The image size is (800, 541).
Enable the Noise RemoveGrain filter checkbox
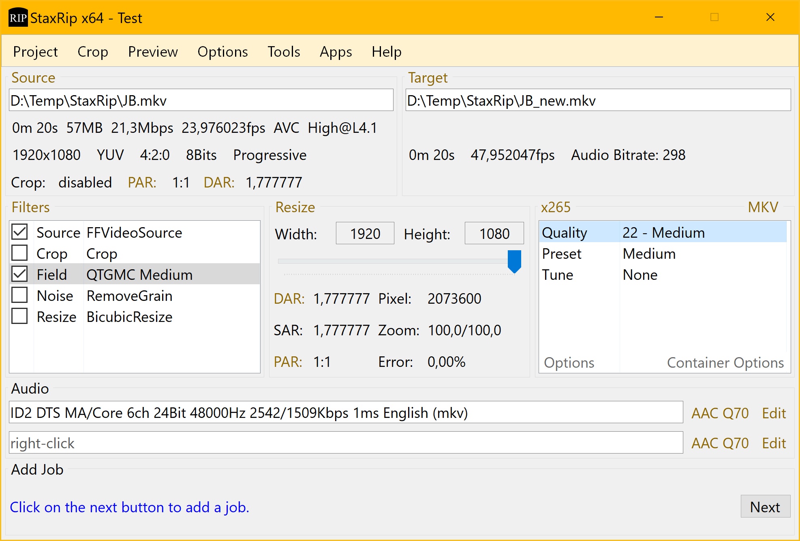(19, 295)
